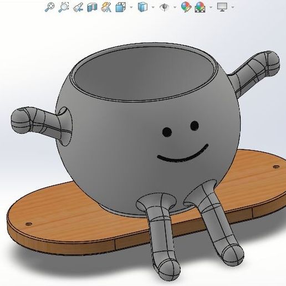Toggle the Section View tool

92,7
